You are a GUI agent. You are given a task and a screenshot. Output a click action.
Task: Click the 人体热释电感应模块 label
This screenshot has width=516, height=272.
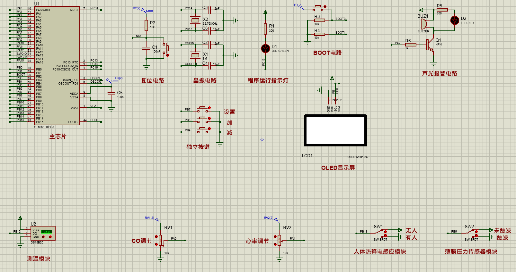point(380,251)
